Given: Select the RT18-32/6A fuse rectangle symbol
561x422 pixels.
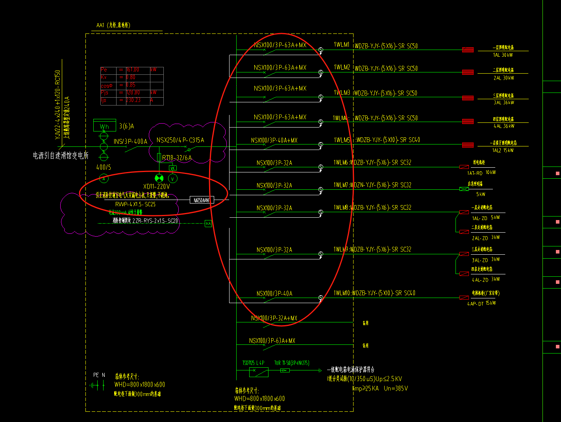Looking at the screenshot, I should pos(159,157).
